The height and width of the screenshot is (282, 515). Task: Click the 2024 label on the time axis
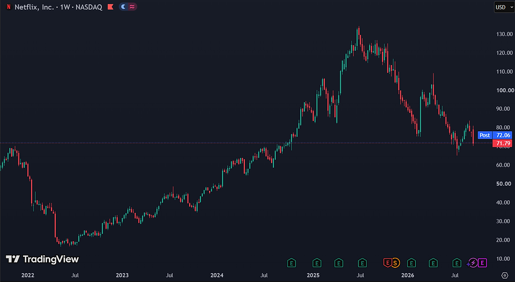[217, 275]
